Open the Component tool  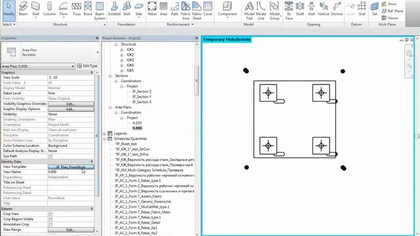pyautogui.click(x=227, y=10)
